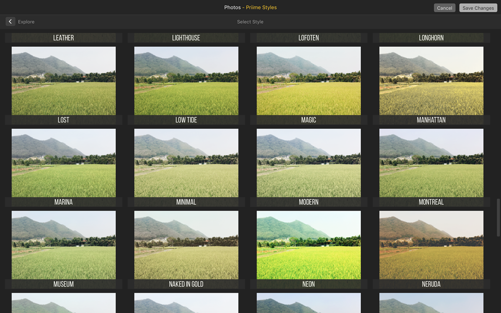The width and height of the screenshot is (501, 313).
Task: Click the Explore label beside the back arrow
Action: pos(26,22)
